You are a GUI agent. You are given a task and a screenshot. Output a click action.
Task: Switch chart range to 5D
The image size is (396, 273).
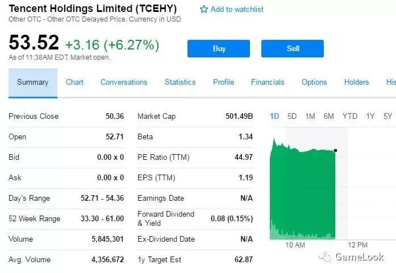pyautogui.click(x=292, y=117)
